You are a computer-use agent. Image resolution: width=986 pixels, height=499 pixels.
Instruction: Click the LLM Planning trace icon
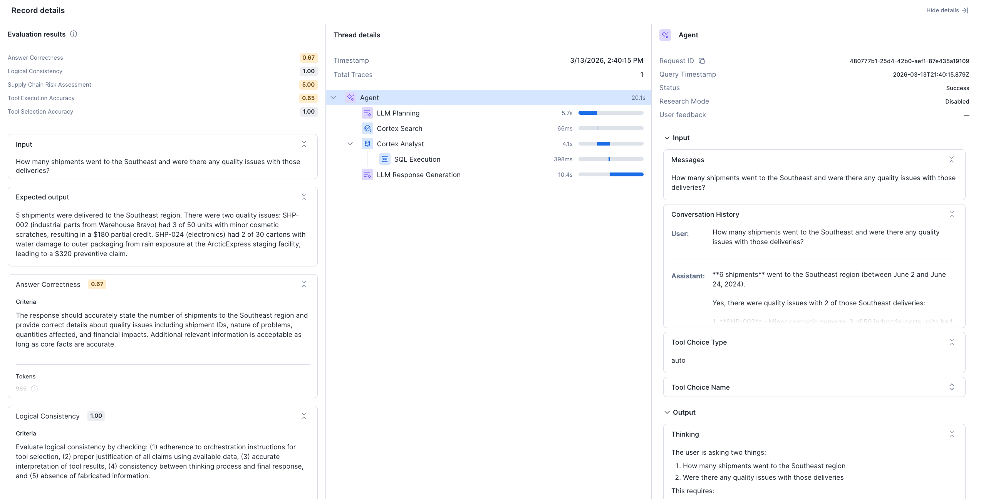[x=367, y=113]
